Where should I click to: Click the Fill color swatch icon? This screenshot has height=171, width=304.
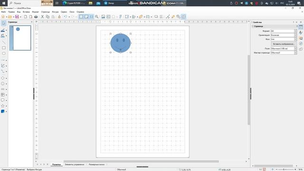pos(3,36)
